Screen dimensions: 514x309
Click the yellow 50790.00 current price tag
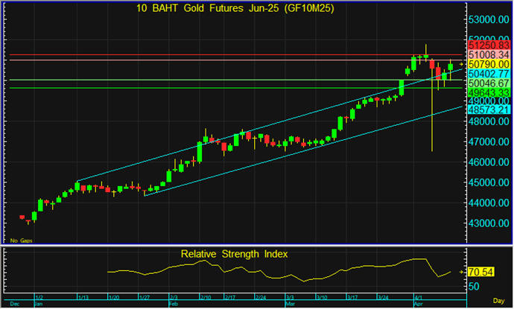(x=488, y=65)
